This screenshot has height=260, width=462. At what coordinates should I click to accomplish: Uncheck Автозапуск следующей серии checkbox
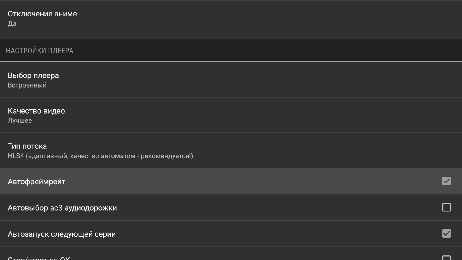[x=446, y=233]
